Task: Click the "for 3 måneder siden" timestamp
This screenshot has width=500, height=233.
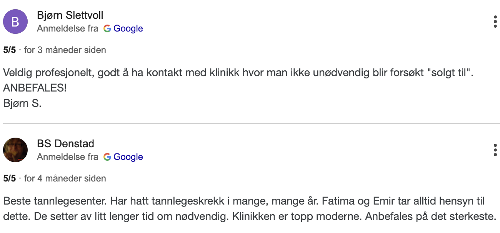Action: [x=65, y=50]
